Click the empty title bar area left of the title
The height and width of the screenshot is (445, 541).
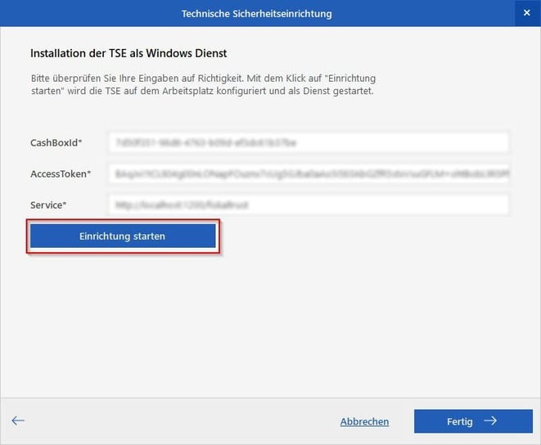(82, 14)
